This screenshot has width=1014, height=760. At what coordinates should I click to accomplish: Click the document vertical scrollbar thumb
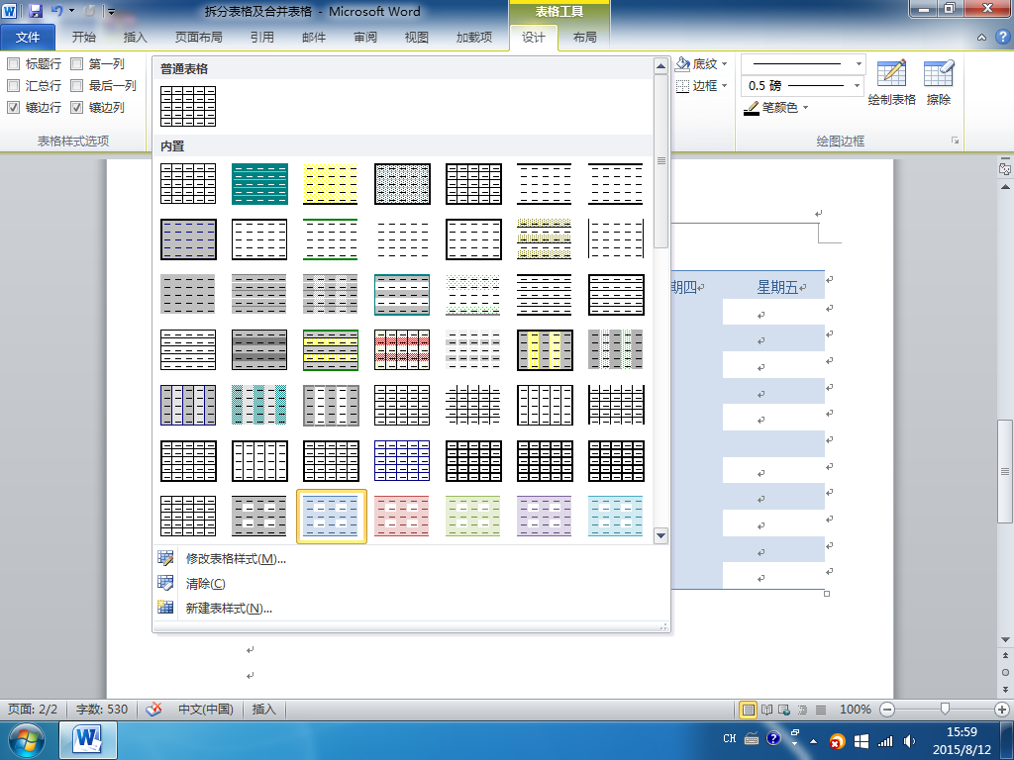1005,471
